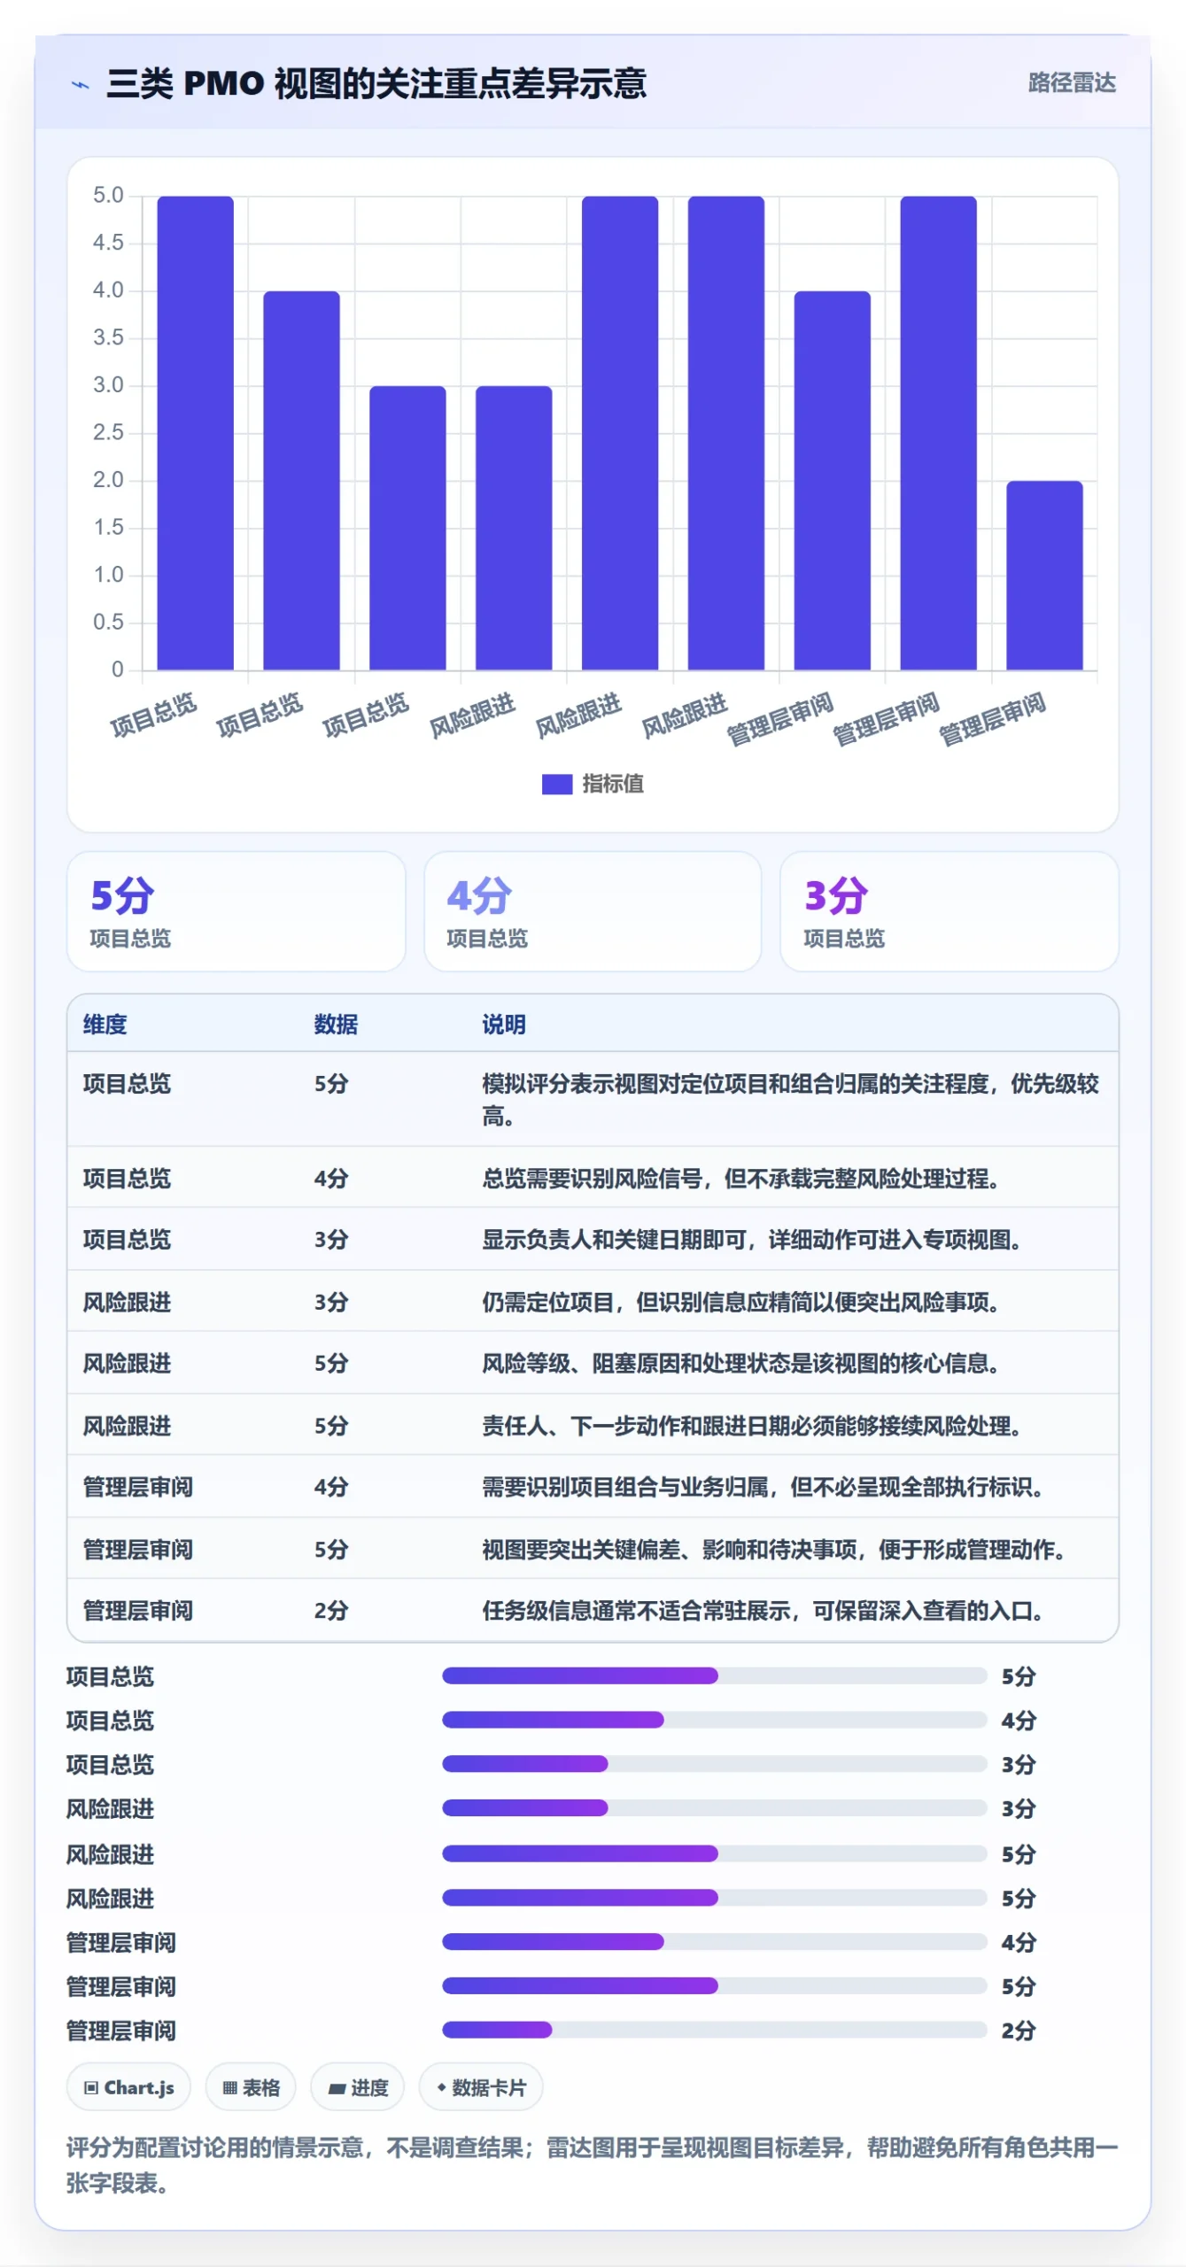Toggle the 指标值 legend color swatch
Viewport: 1186px width, 2267px height.
tap(557, 784)
